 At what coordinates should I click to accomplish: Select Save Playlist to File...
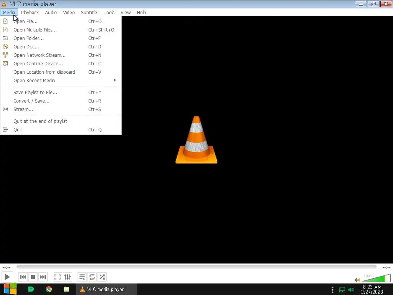tap(61, 93)
